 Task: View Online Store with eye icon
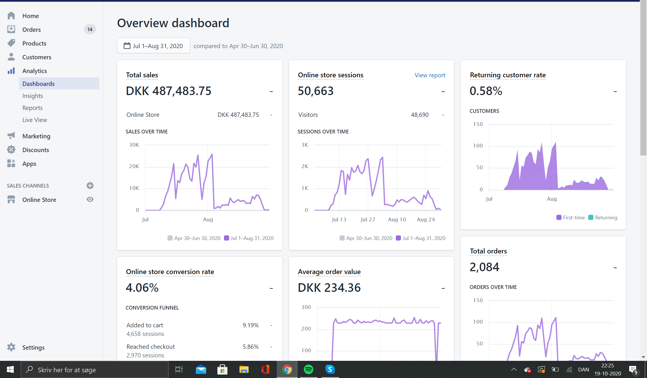(x=90, y=199)
